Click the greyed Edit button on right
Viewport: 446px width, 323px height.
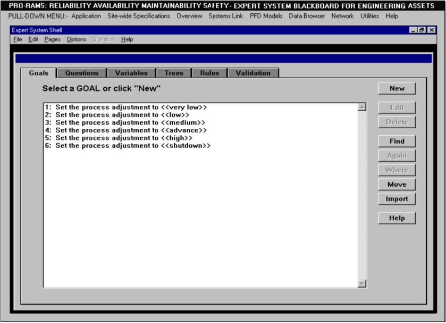click(x=397, y=107)
